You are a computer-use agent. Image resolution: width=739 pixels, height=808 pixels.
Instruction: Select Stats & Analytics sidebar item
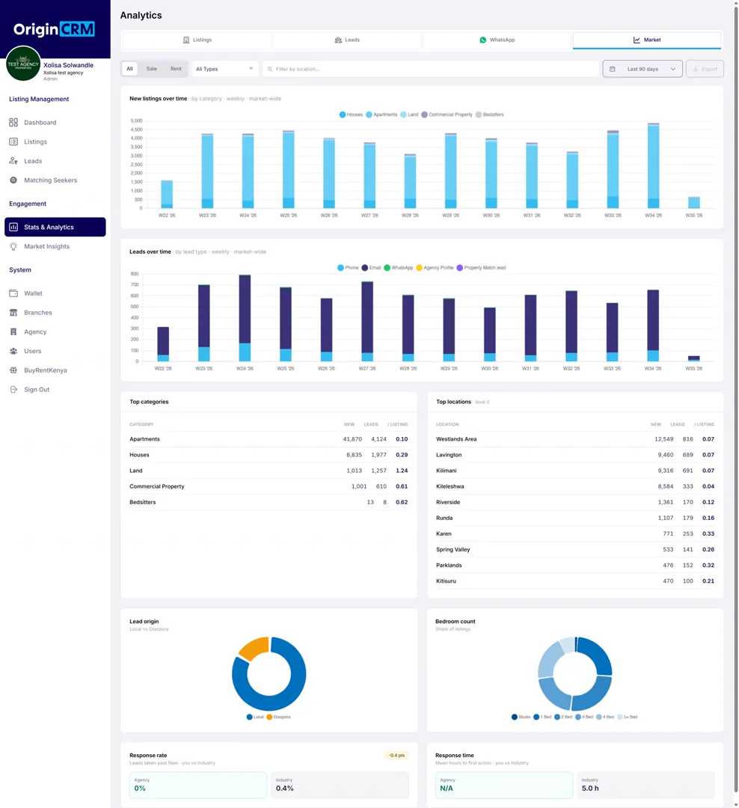tap(55, 227)
